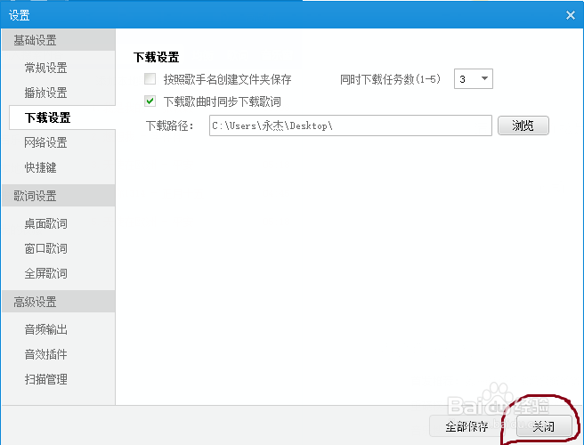Image resolution: width=584 pixels, height=445 pixels.
Task: Click the 下载路径 input field
Action: (351, 125)
